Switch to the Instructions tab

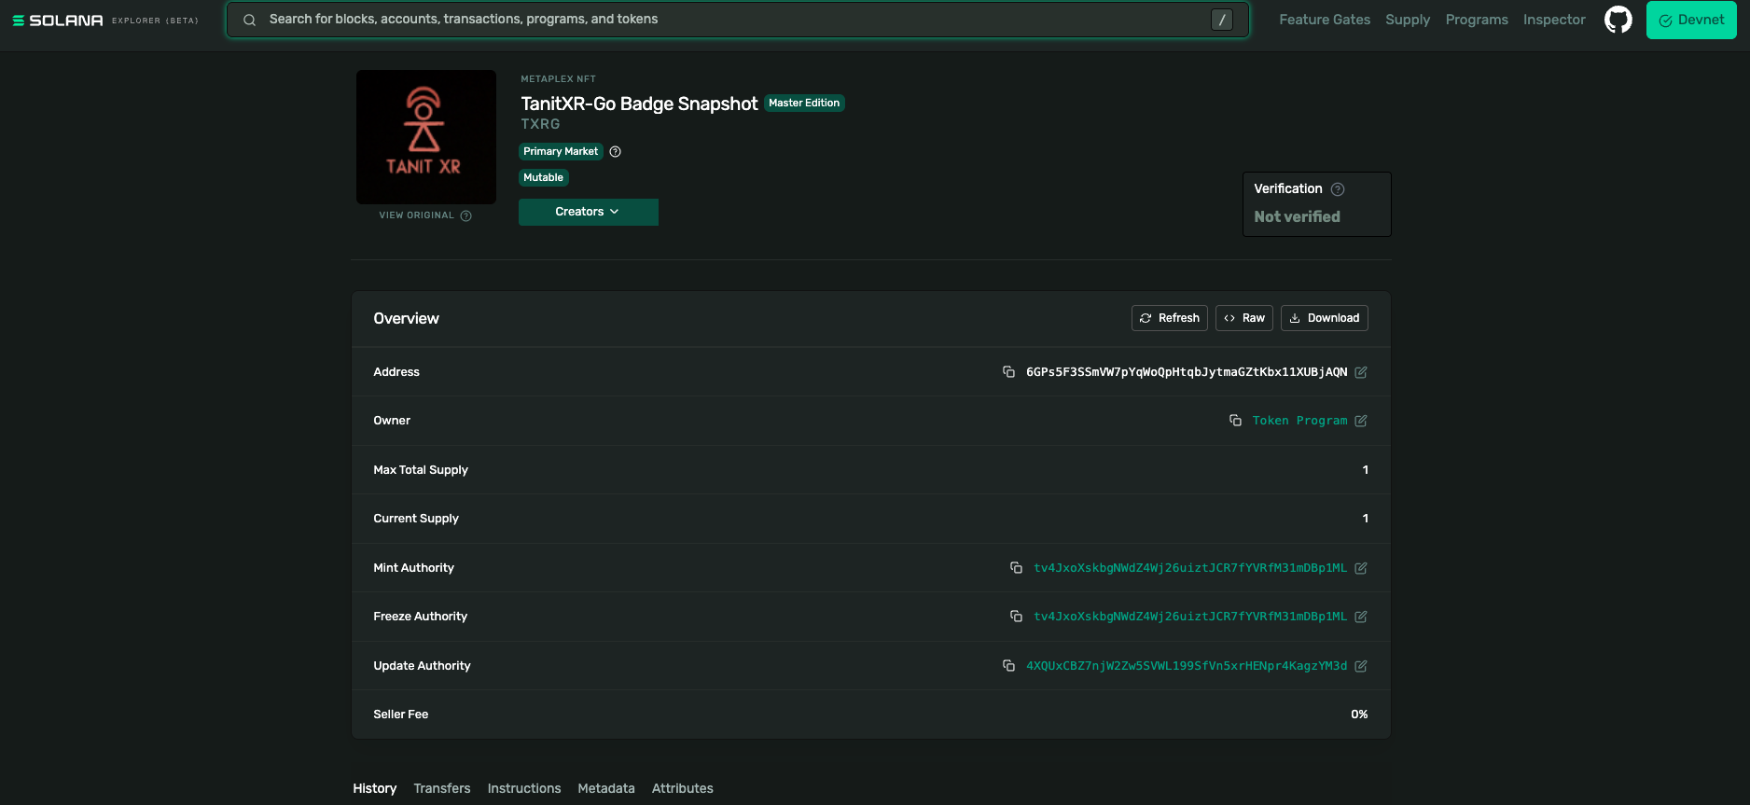tap(524, 788)
